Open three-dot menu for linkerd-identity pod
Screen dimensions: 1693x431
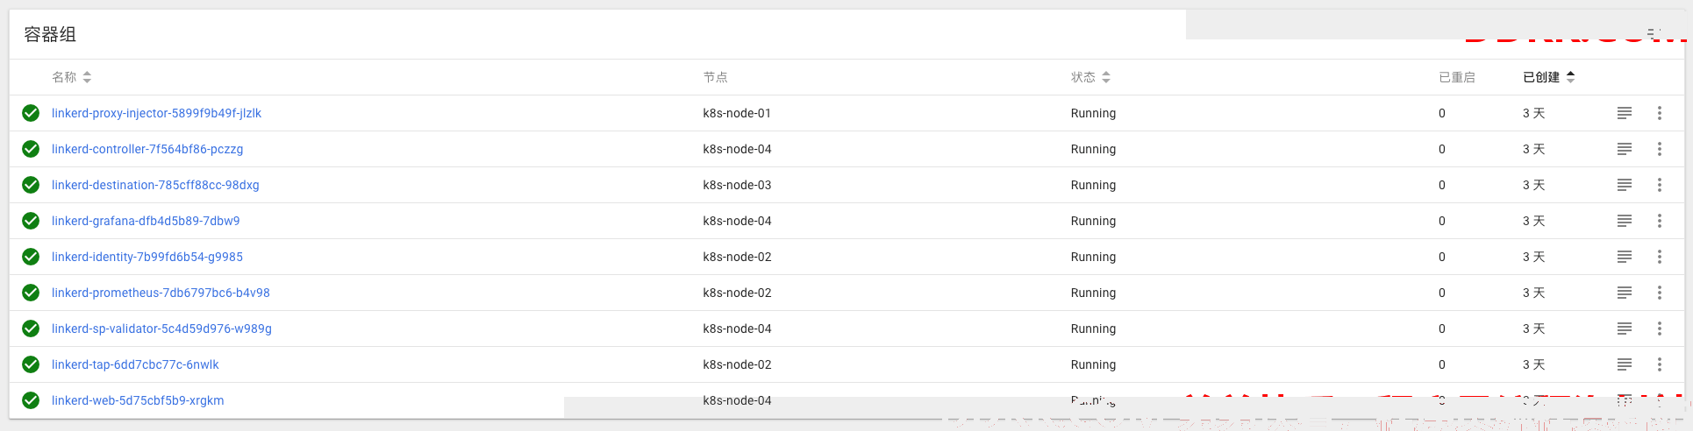click(x=1660, y=257)
